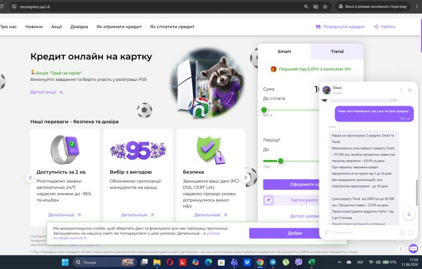
Task: Click the period slider green handle
Action: click(x=280, y=161)
